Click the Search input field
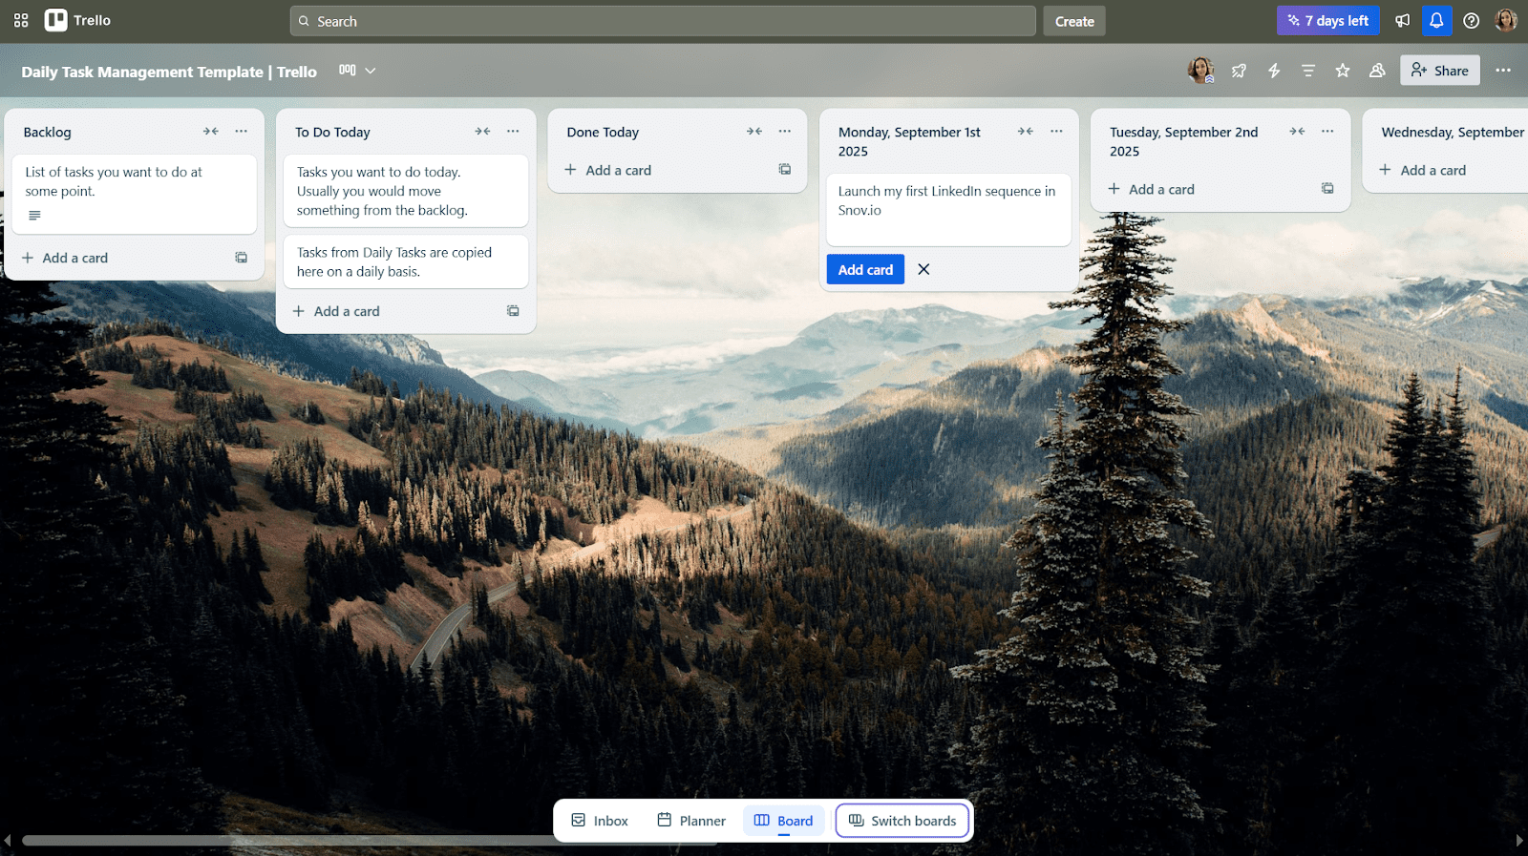1528x856 pixels. (663, 21)
